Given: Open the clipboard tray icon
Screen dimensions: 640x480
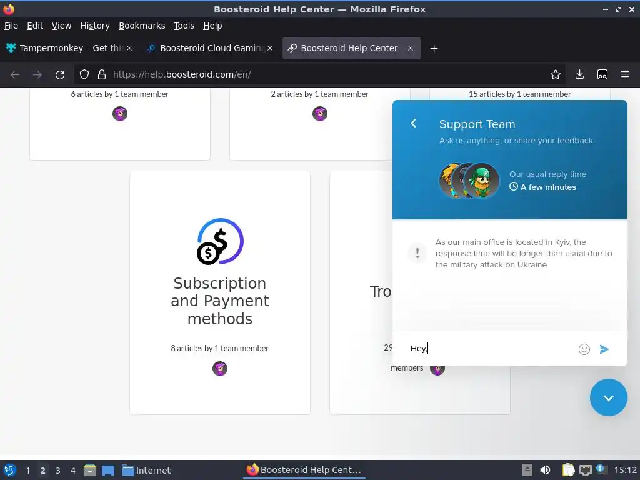Looking at the screenshot, I should click(568, 470).
